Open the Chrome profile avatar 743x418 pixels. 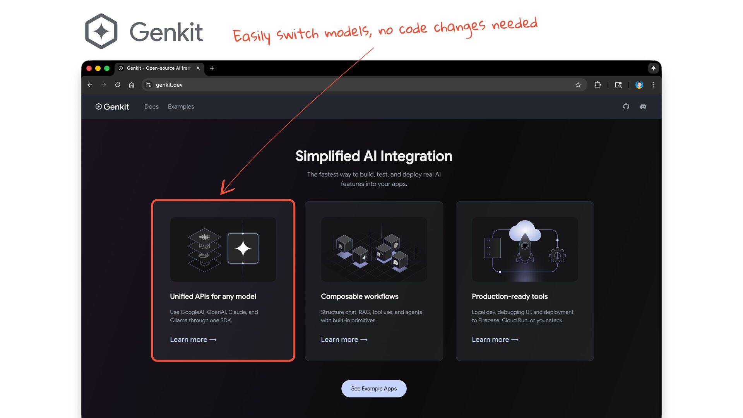tap(639, 85)
